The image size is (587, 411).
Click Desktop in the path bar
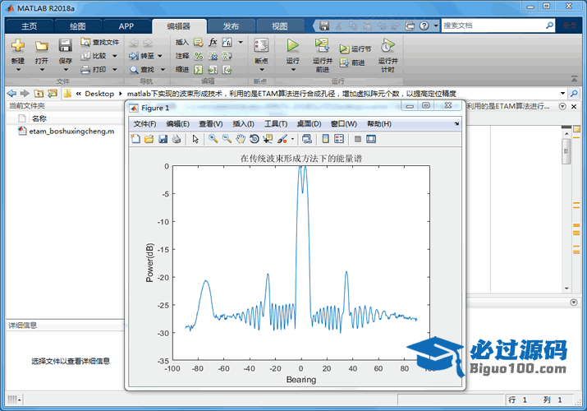pos(99,94)
